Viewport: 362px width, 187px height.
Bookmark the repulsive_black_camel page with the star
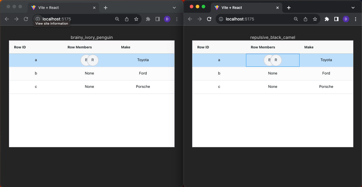coord(315,19)
